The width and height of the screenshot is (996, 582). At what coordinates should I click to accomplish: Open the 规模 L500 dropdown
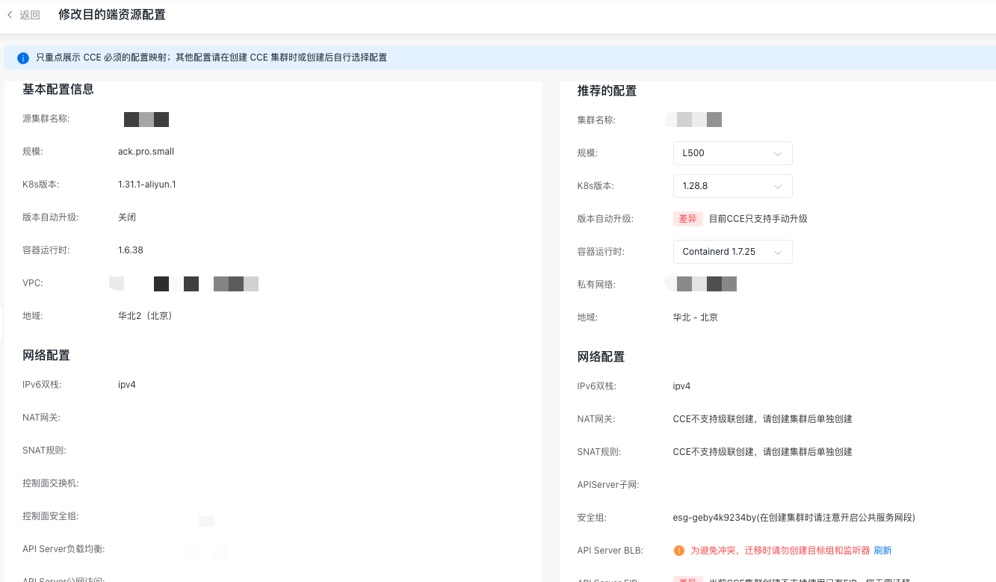(732, 153)
